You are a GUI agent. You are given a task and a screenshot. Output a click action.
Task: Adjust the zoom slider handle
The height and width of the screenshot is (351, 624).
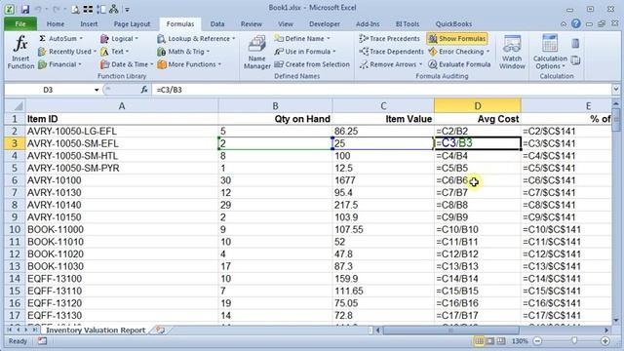574,341
